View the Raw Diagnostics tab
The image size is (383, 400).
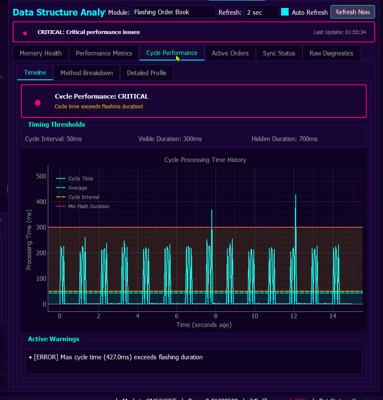click(x=331, y=53)
